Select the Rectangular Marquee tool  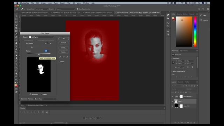pyautogui.click(x=16, y=19)
